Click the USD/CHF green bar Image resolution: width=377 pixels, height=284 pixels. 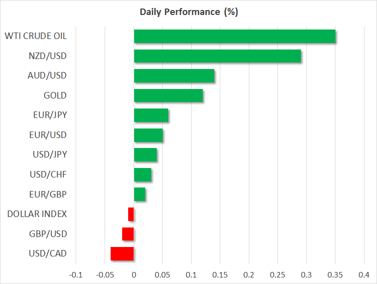[143, 174]
